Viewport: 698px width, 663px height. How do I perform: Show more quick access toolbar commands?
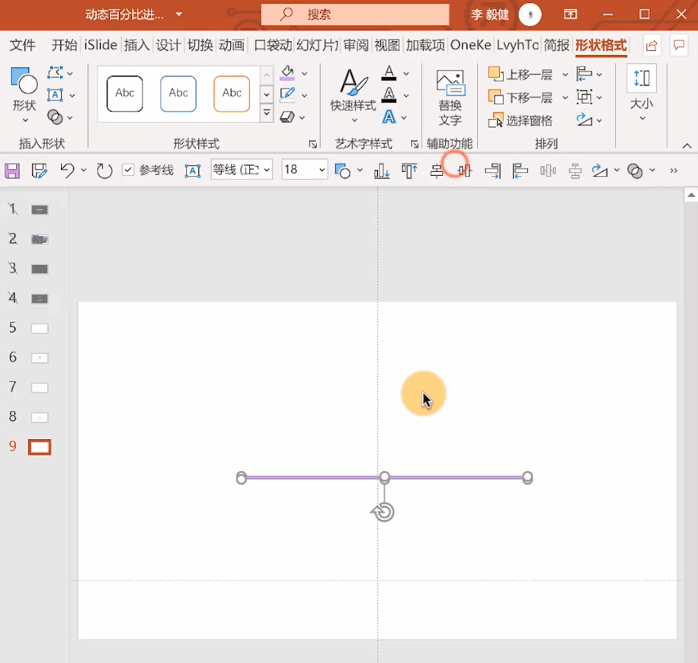674,171
